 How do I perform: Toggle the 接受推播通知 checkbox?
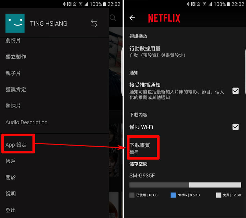tap(235, 91)
